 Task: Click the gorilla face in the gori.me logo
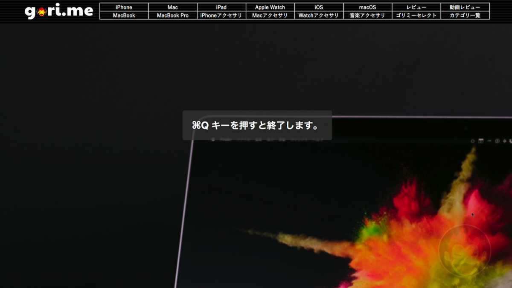coord(40,11)
